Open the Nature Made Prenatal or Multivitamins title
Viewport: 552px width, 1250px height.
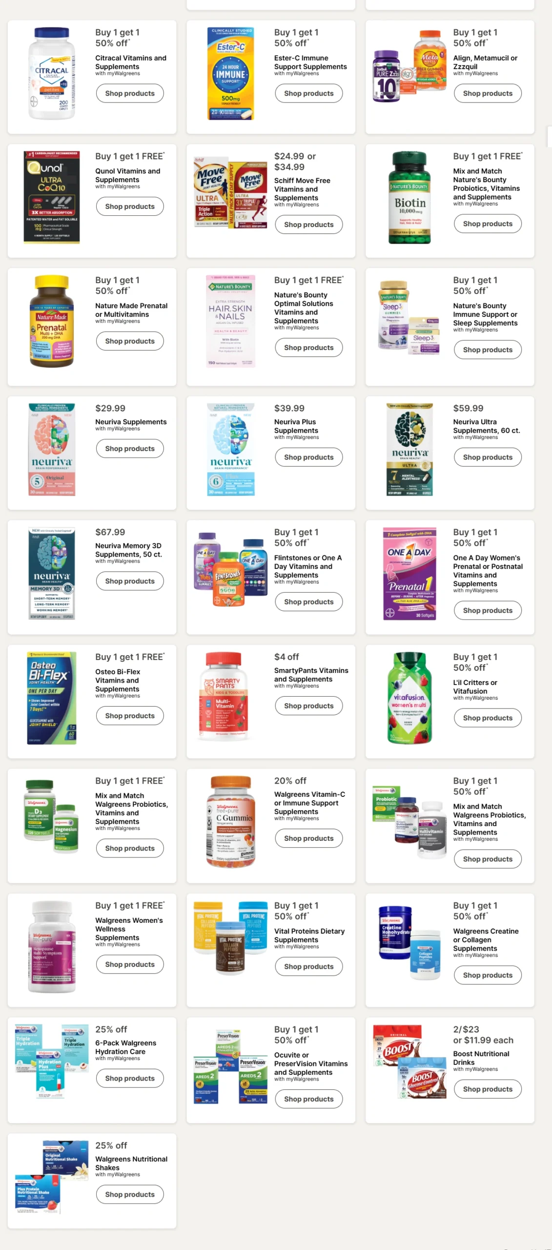coord(131,310)
